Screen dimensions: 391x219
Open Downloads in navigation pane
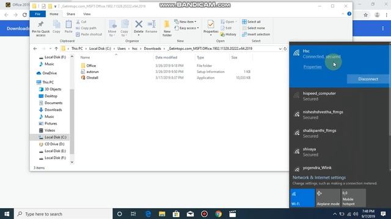pos(50,109)
